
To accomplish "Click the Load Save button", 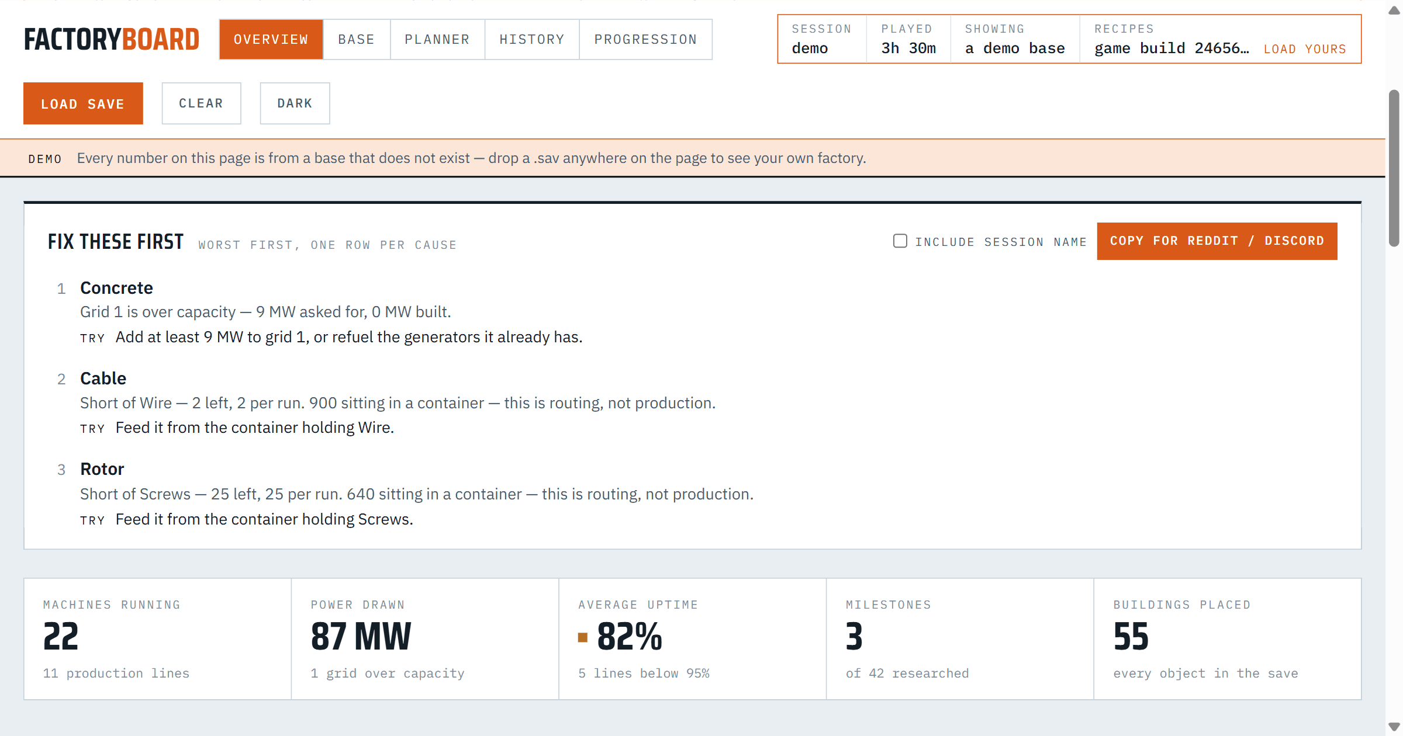I will tap(83, 103).
